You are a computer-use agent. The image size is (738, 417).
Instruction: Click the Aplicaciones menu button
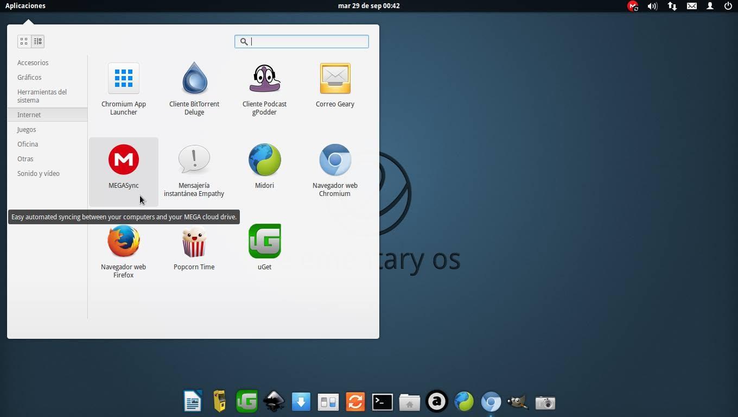coord(26,6)
